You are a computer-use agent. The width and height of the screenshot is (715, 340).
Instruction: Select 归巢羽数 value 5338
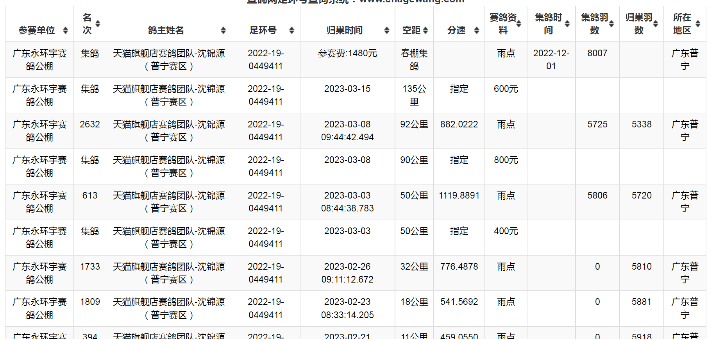642,124
